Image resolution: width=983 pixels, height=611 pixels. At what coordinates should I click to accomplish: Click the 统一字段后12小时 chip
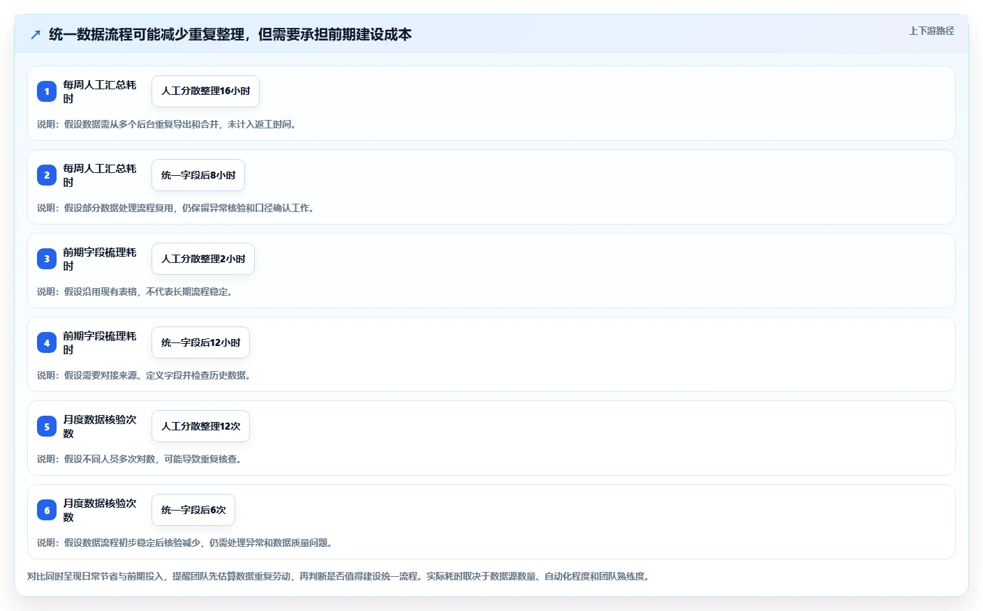pyautogui.click(x=200, y=342)
